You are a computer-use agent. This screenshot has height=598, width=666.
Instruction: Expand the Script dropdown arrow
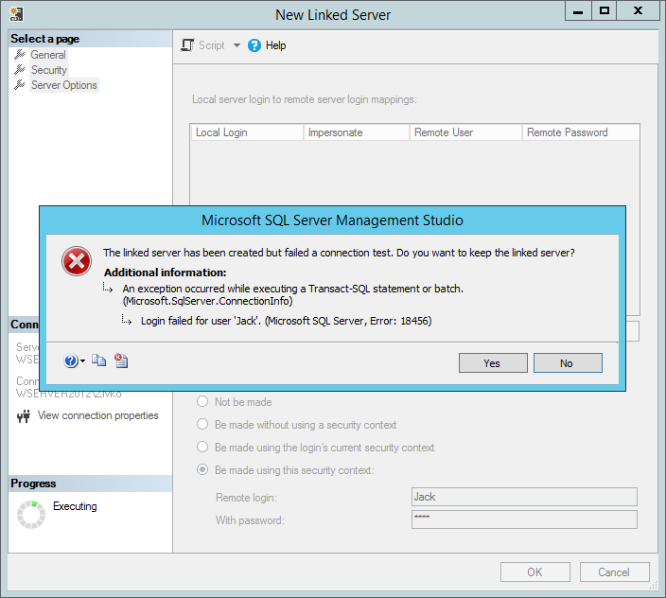click(x=237, y=45)
